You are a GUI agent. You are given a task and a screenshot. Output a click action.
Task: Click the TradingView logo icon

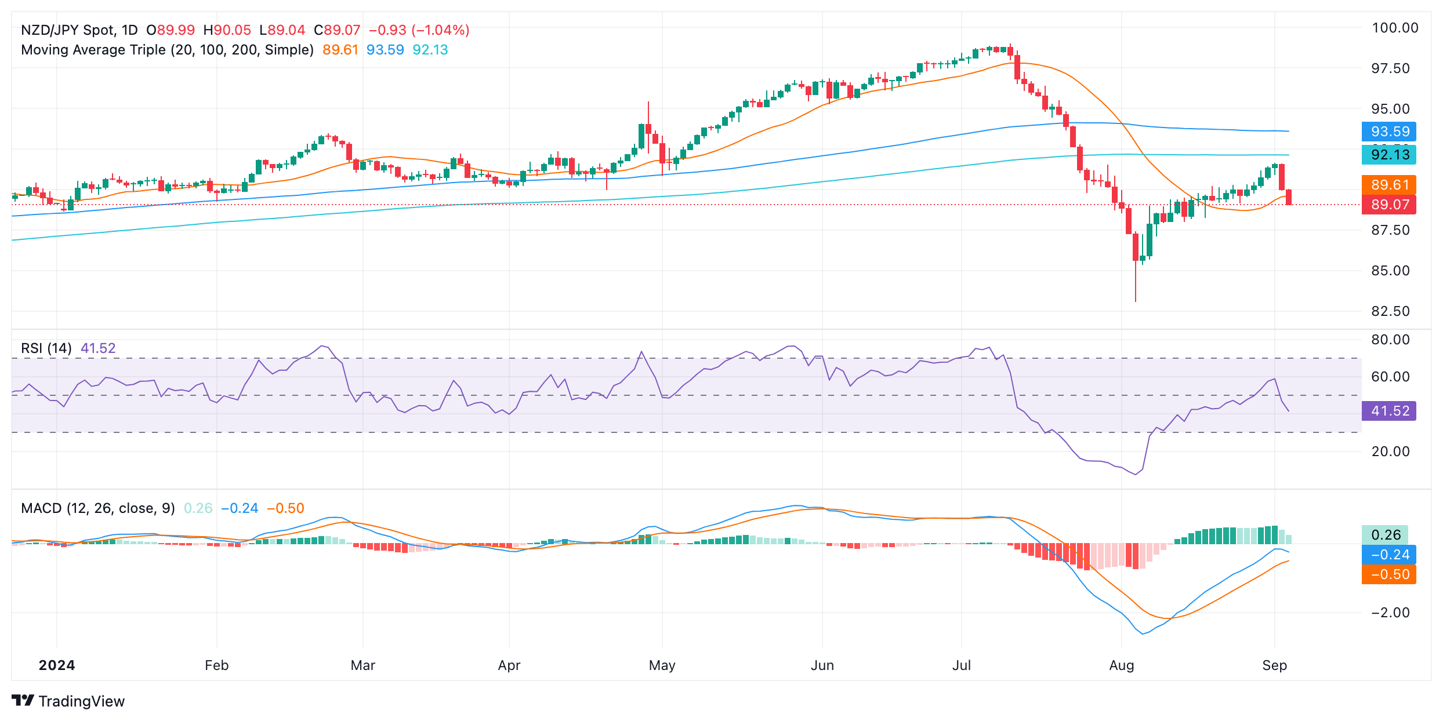(x=23, y=701)
